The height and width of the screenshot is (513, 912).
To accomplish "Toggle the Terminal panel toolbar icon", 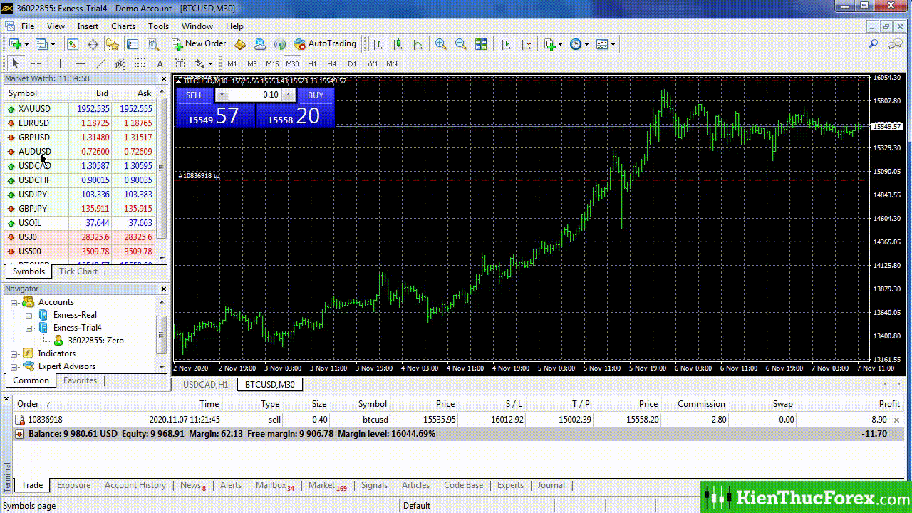I will coord(133,44).
